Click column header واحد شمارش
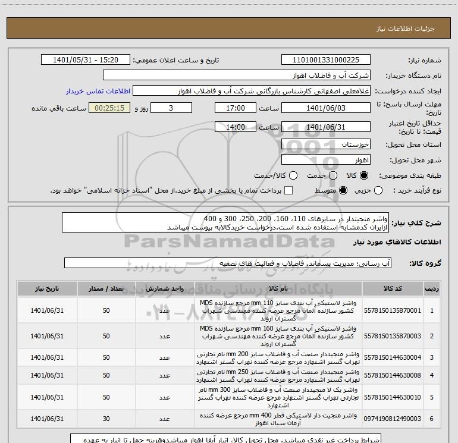Image resolution: width=458 pixels, height=443 pixels. click(x=165, y=288)
